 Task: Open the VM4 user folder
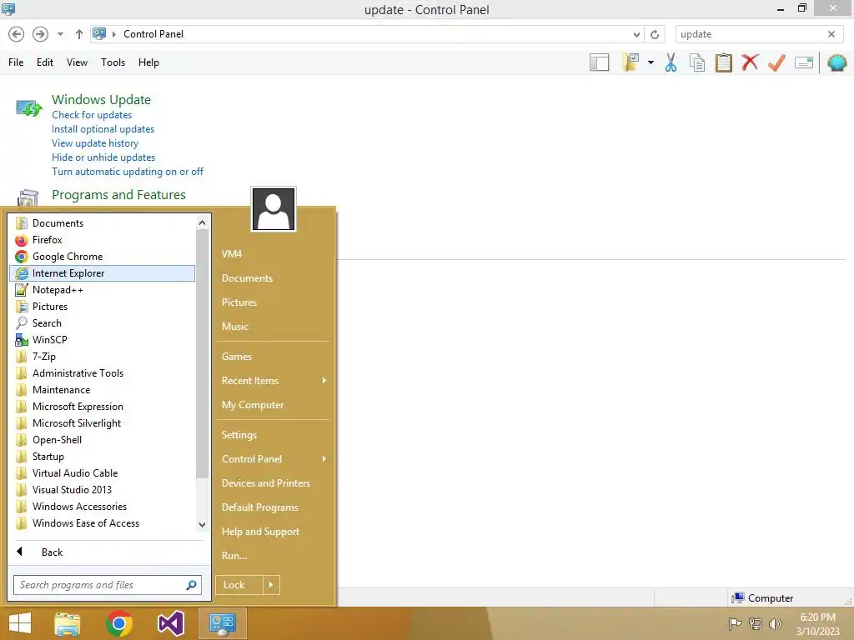[232, 254]
